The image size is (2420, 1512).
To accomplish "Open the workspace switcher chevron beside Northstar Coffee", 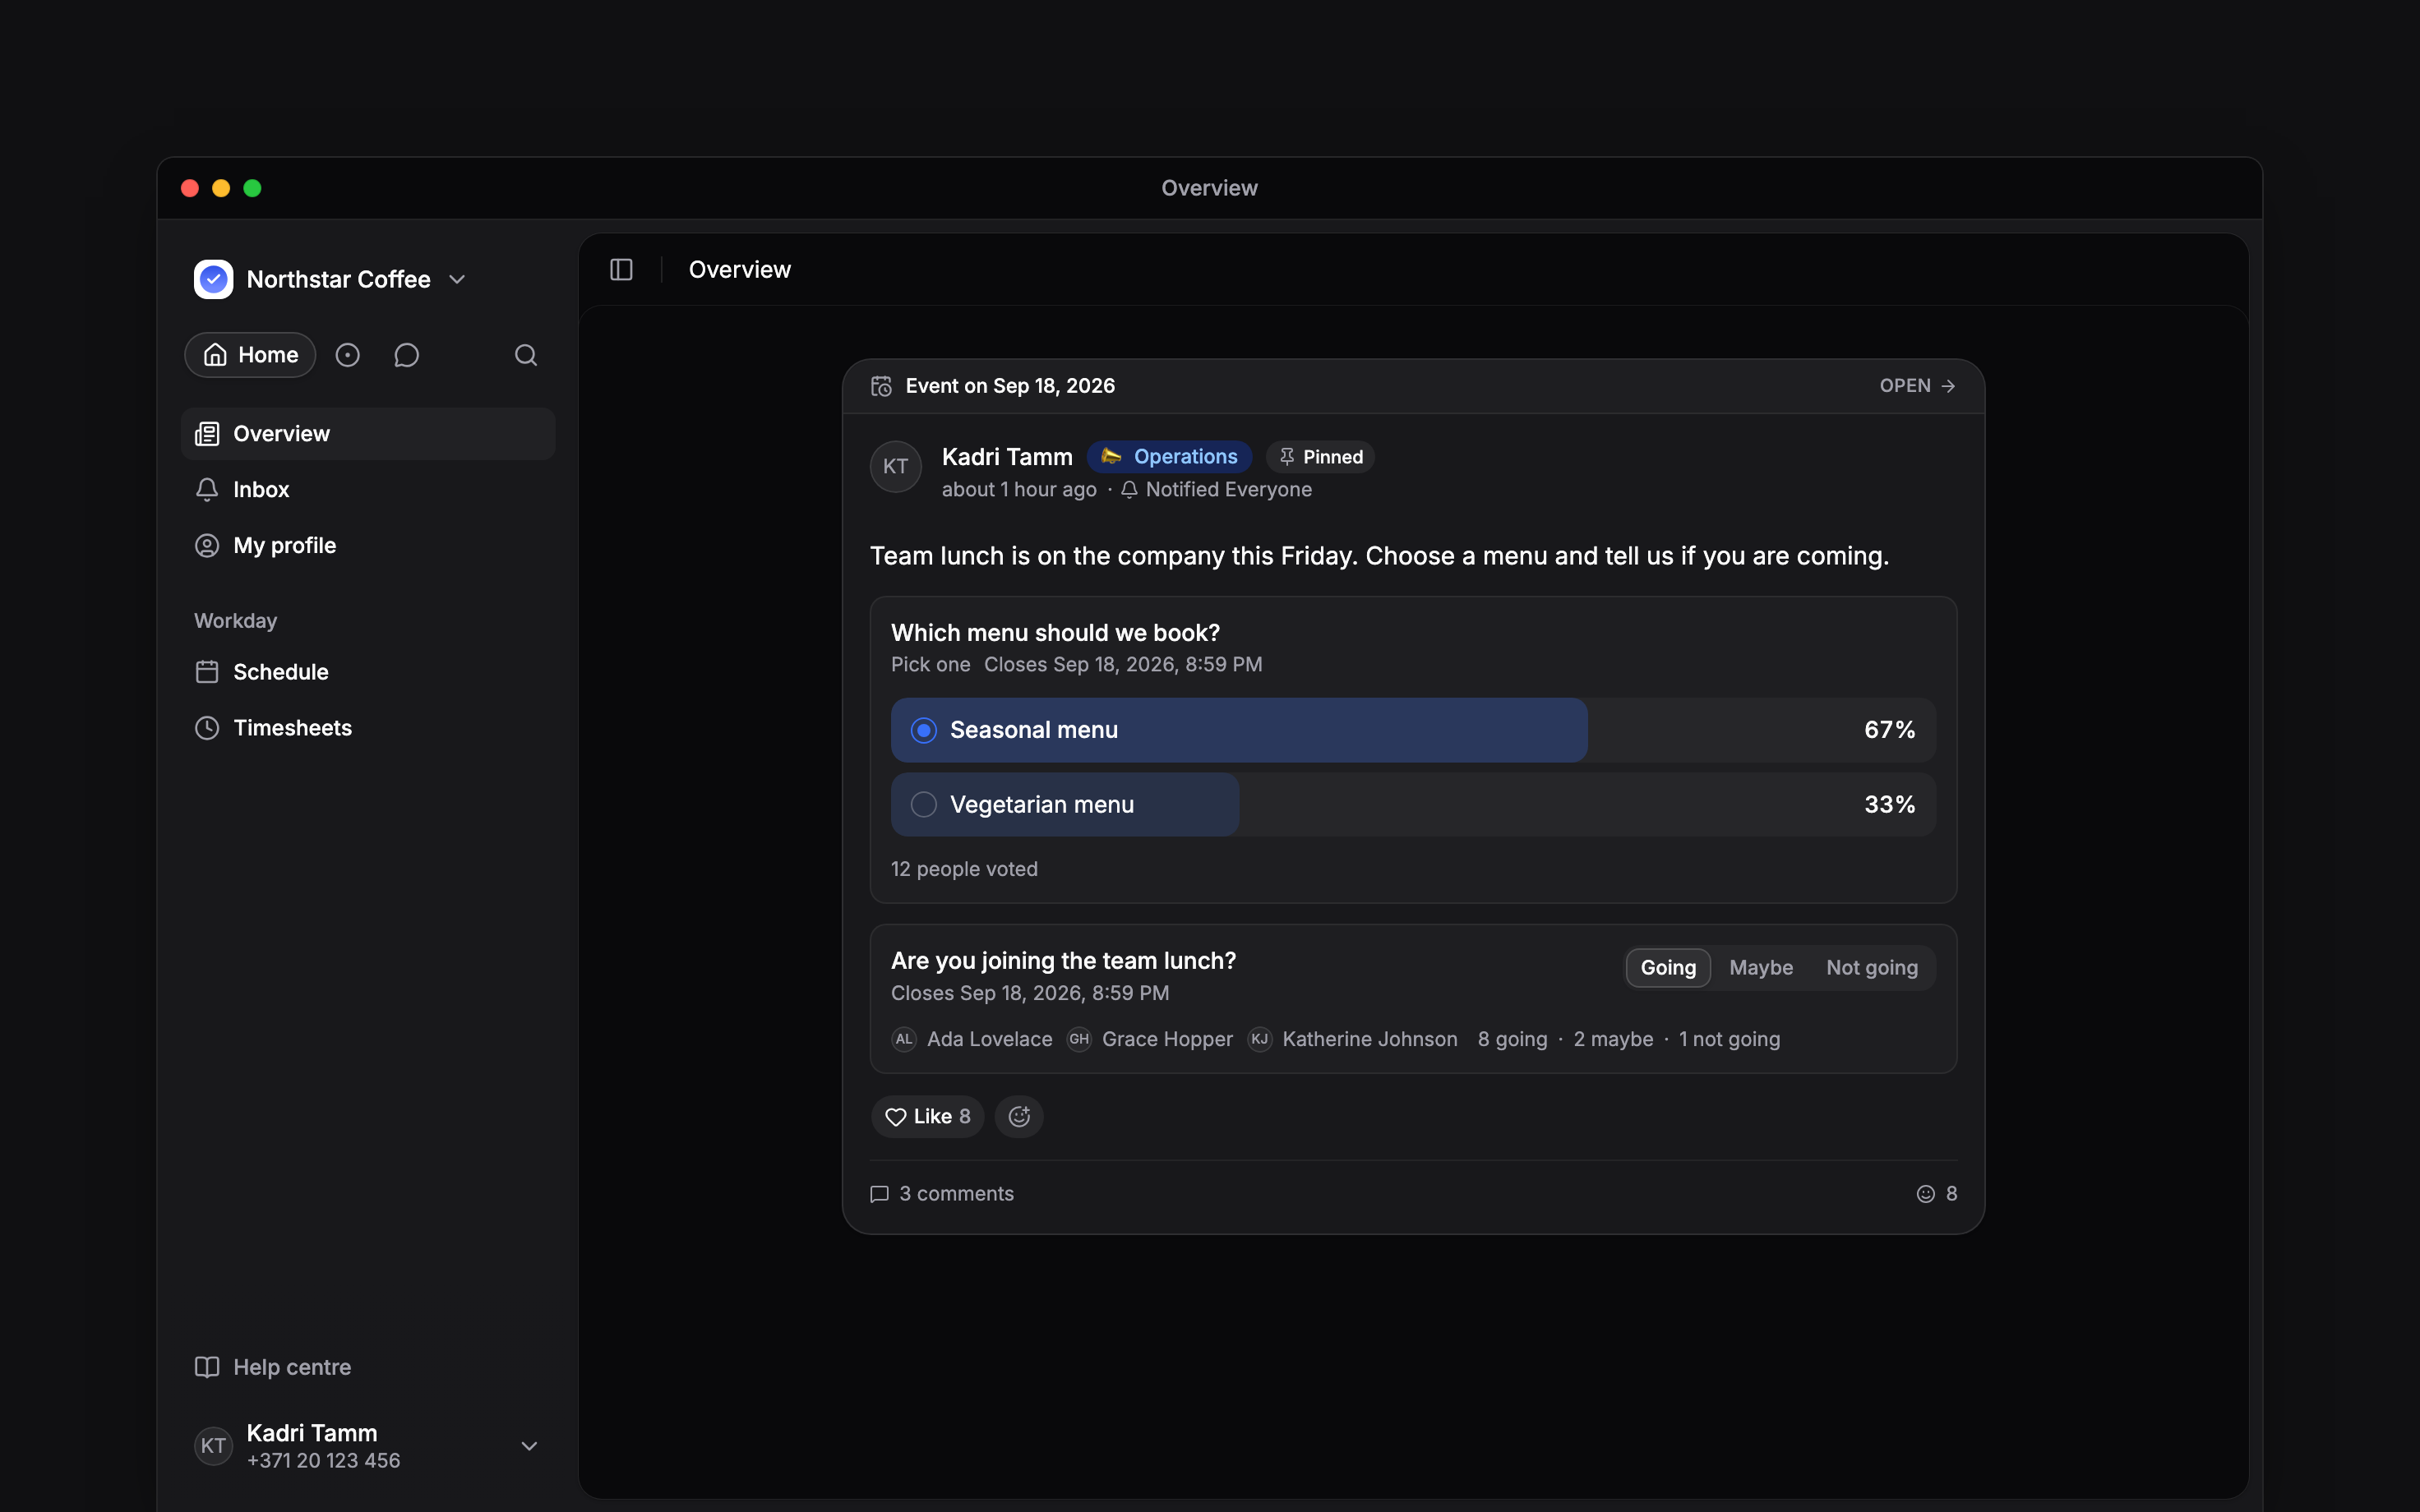I will 457,280.
